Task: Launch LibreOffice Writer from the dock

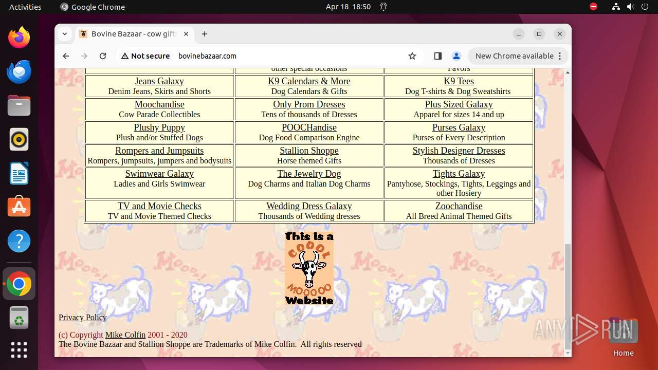Action: pyautogui.click(x=19, y=173)
